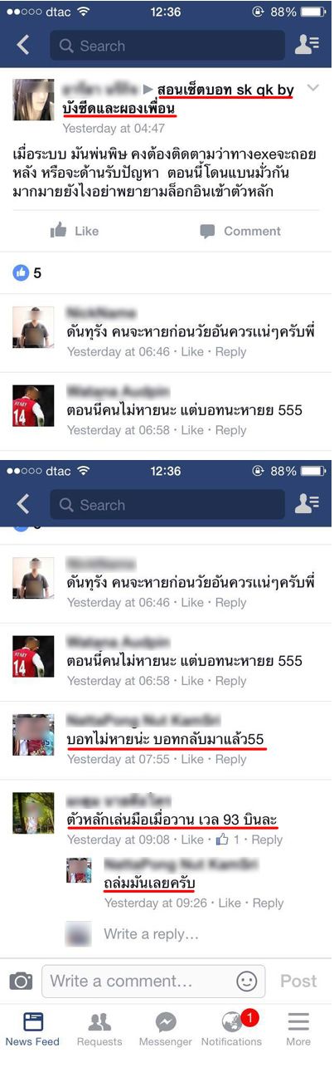
Task: Like the post with thumbs-up button
Action: coord(75,231)
